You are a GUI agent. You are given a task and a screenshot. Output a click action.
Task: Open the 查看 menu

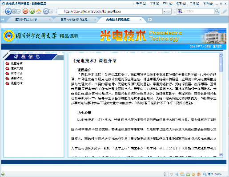168,3
